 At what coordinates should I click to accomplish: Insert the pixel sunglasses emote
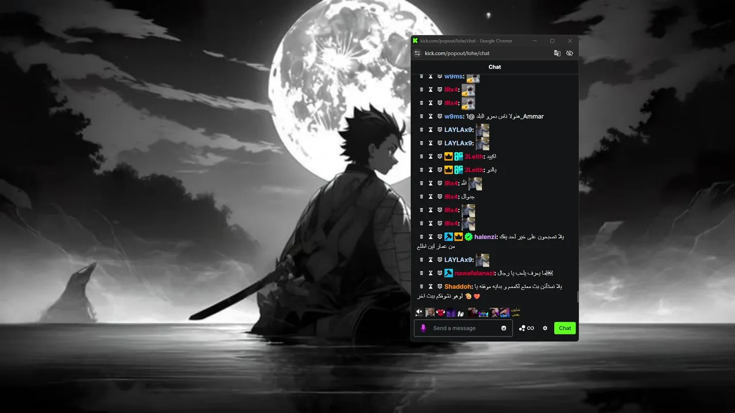click(x=483, y=313)
